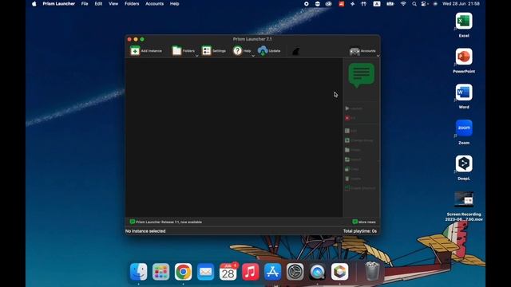Screen dimensions: 511x287
Task: Open the Prism Launcher application menu
Action: tap(58, 4)
